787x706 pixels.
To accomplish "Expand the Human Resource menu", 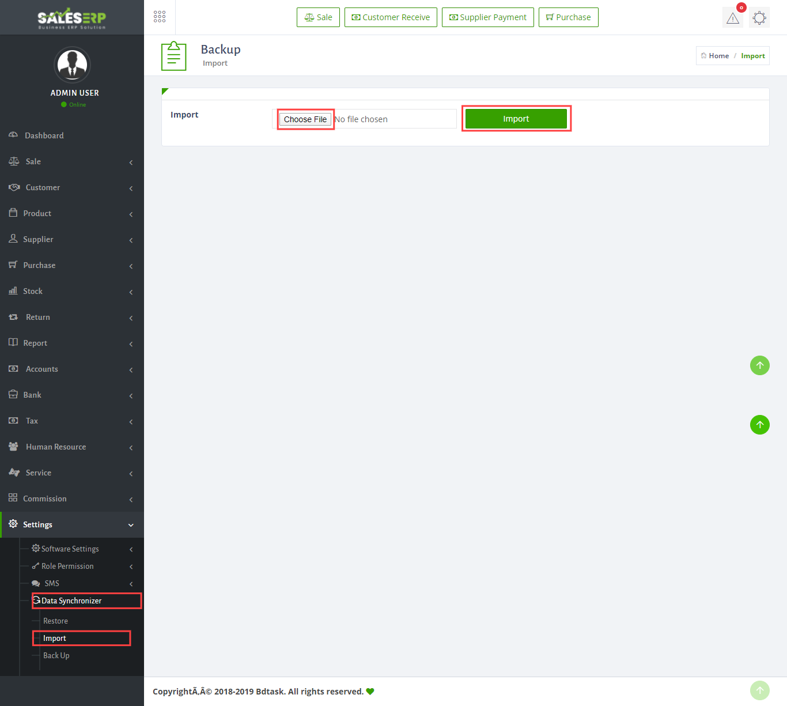I will pyautogui.click(x=72, y=447).
